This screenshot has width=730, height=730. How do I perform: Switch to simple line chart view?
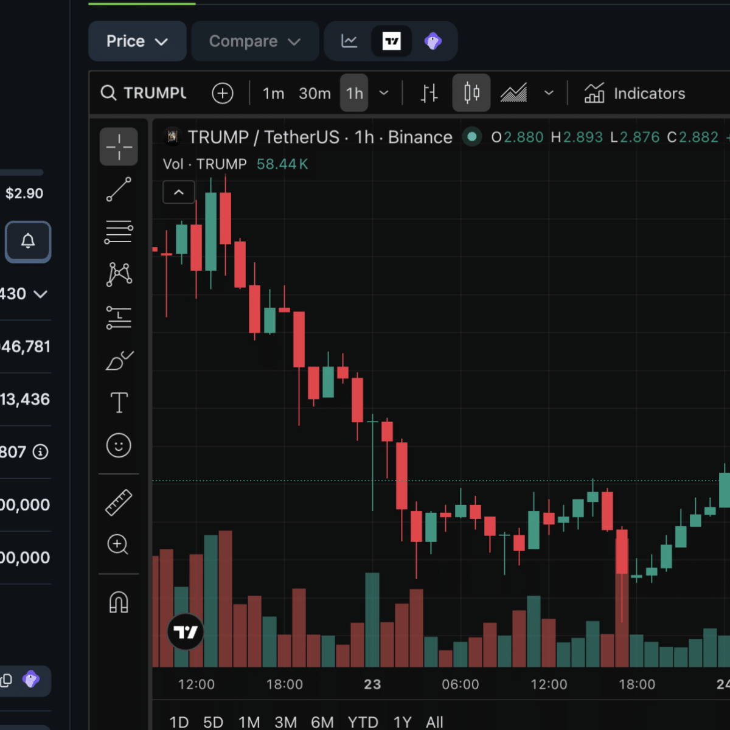[349, 41]
